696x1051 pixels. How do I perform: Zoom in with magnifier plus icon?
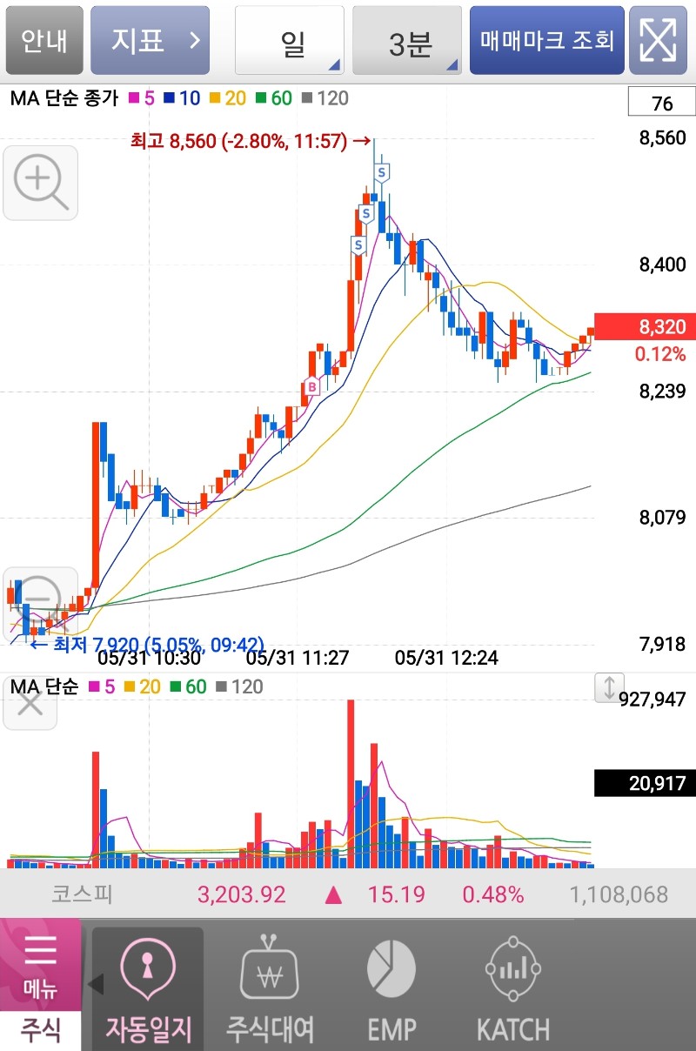(x=41, y=182)
